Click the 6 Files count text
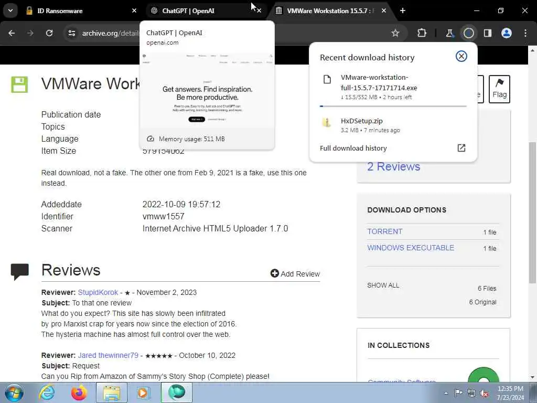Image resolution: width=537 pixels, height=403 pixels. click(487, 288)
